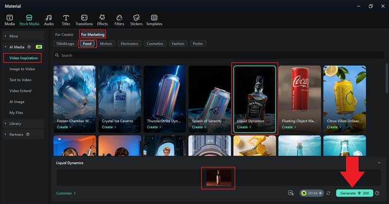Open My Files in the sidebar
389x204 pixels.
click(x=16, y=113)
